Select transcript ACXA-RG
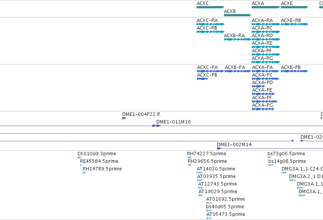The height and width of the screenshot is (220, 323). pyautogui.click(x=266, y=62)
